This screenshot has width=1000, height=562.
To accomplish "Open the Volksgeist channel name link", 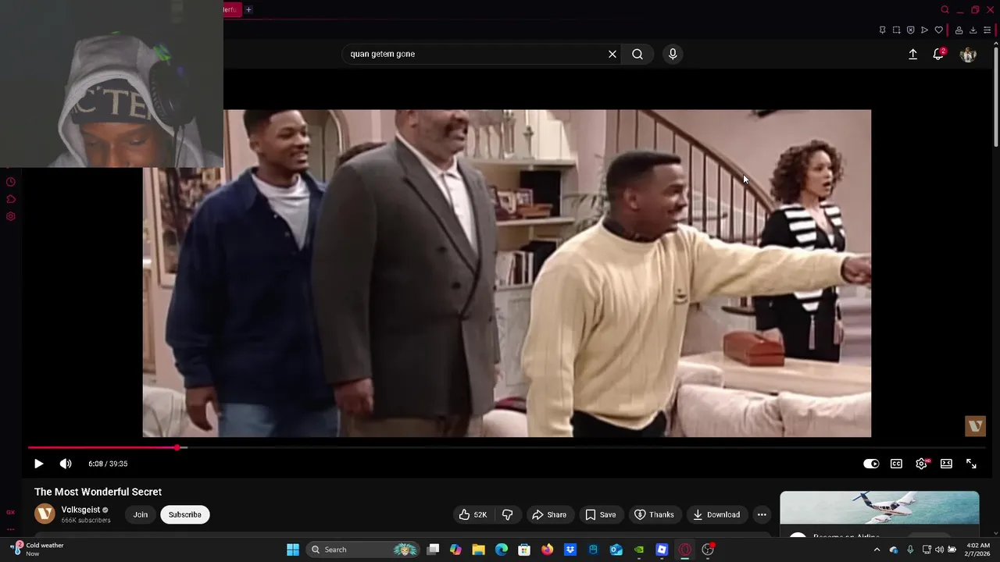I will click(x=80, y=510).
